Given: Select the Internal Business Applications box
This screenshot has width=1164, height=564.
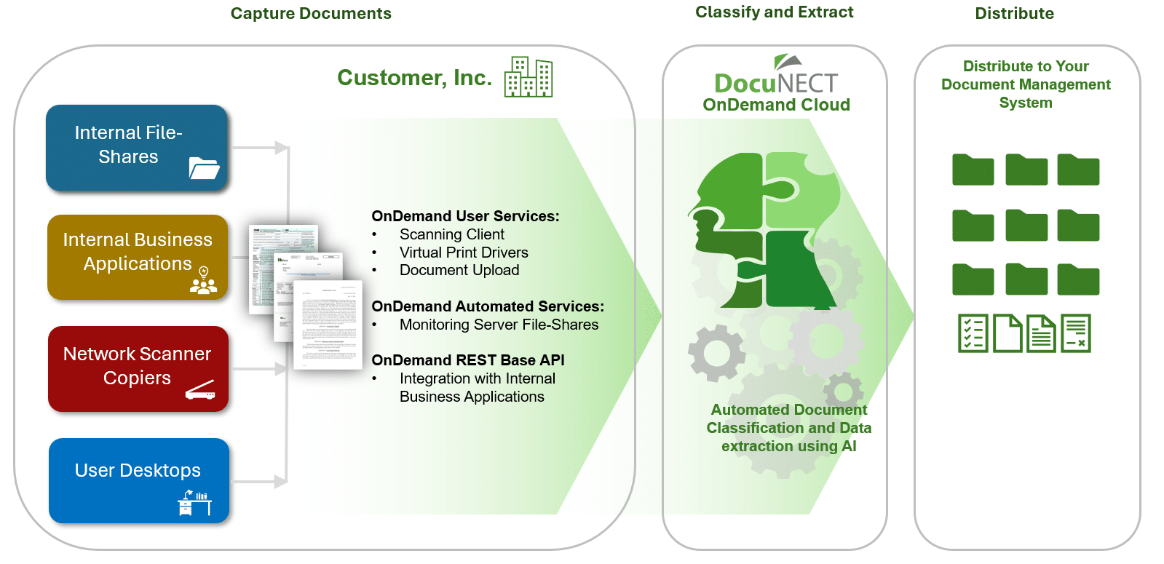Looking at the screenshot, I should point(138,257).
